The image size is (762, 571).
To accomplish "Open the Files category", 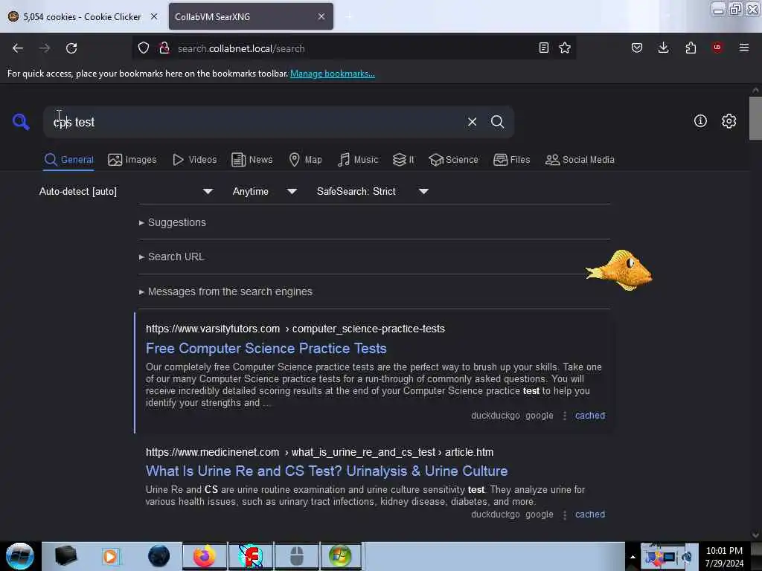I will pos(512,160).
